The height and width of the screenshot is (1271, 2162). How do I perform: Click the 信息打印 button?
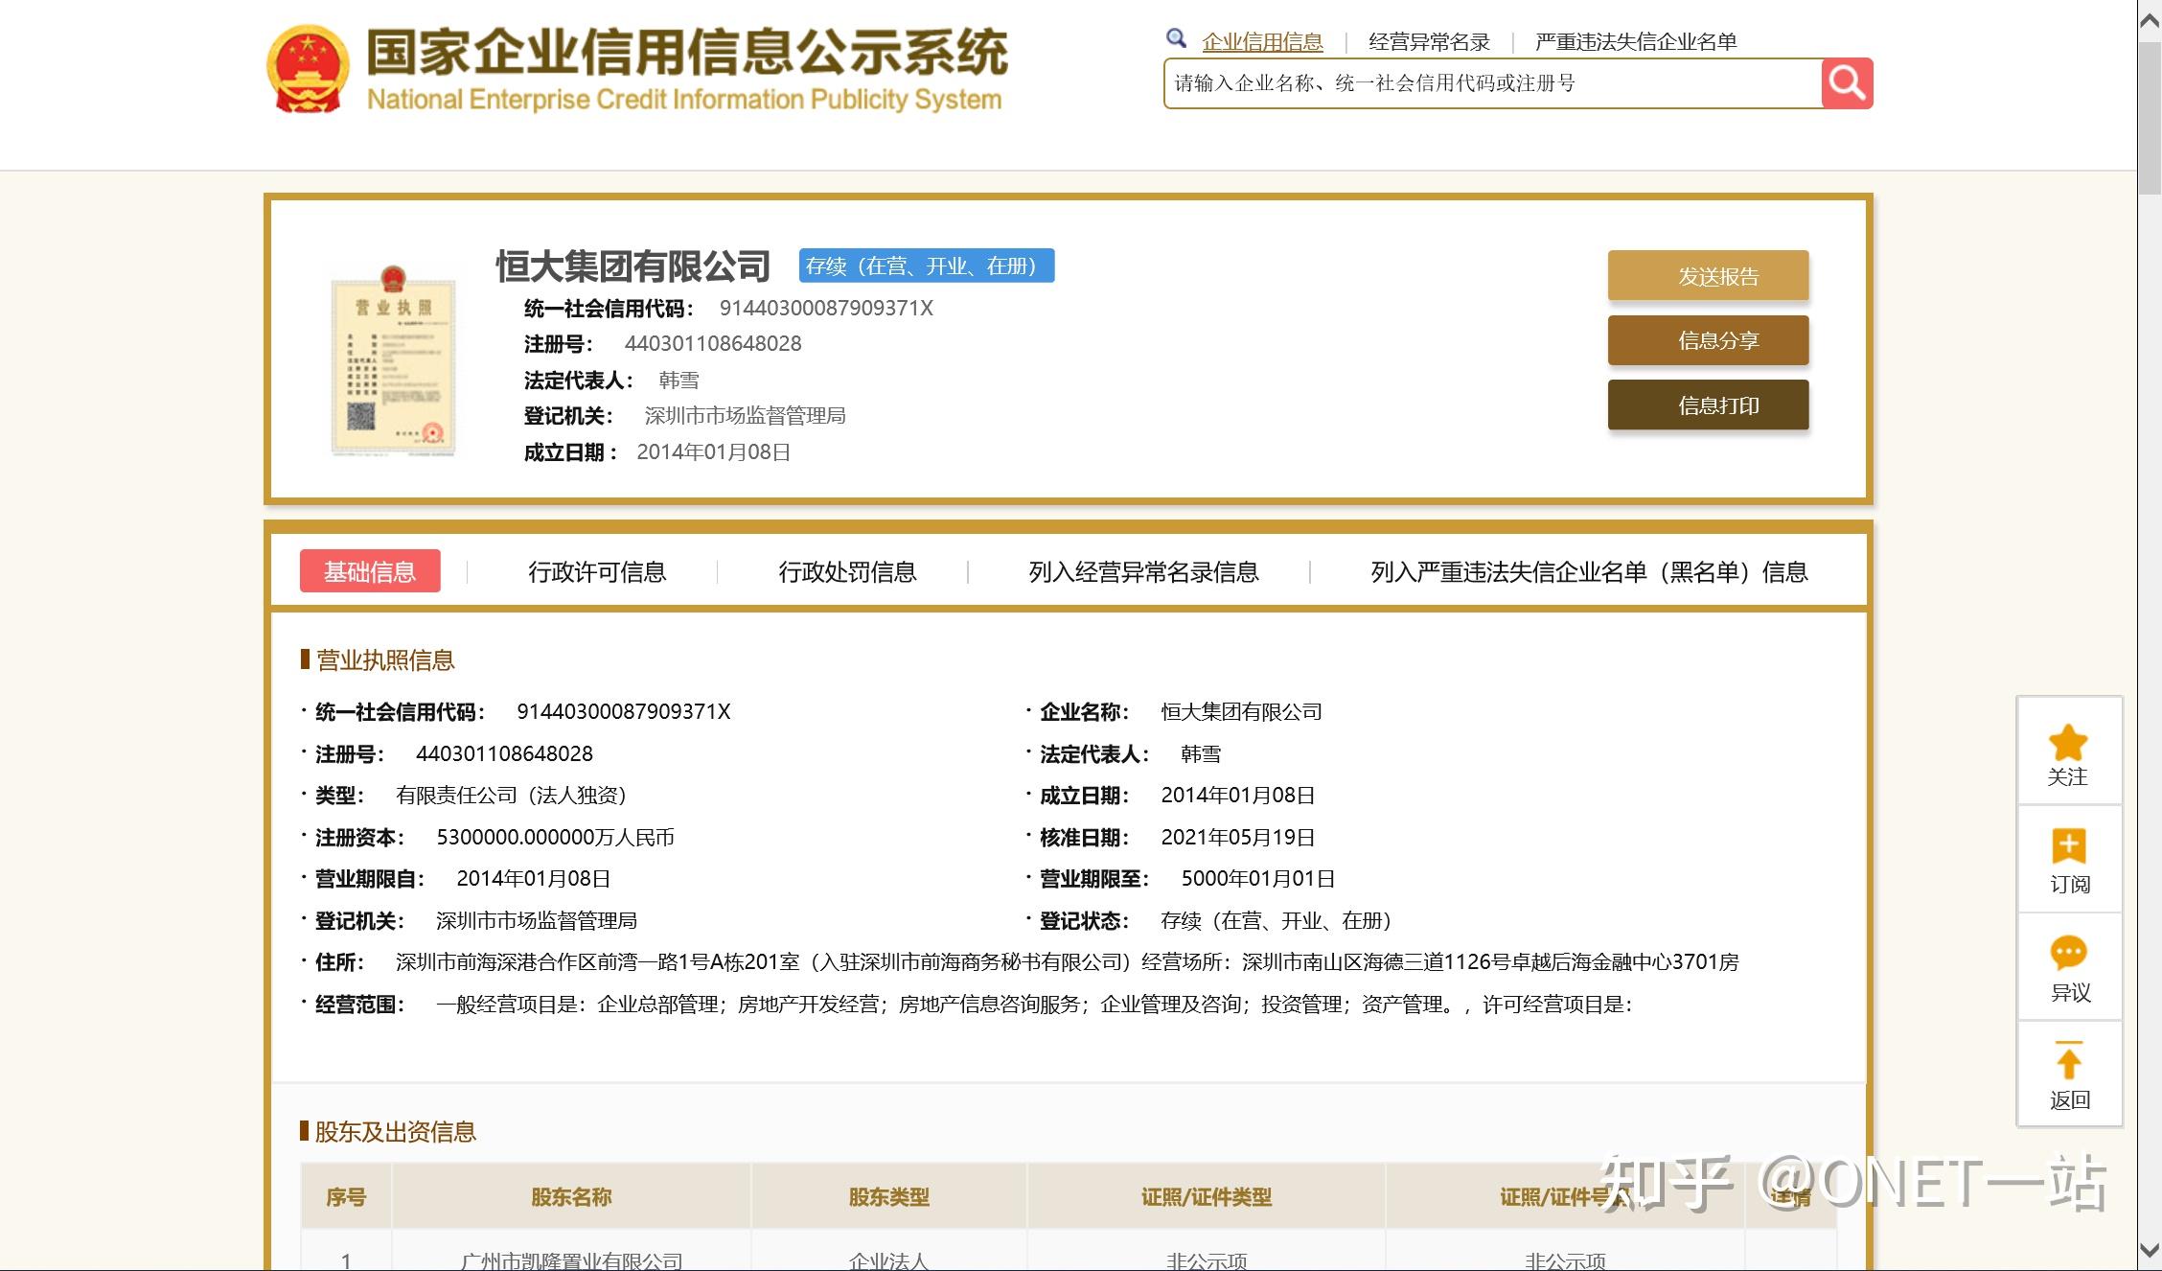pos(1708,404)
